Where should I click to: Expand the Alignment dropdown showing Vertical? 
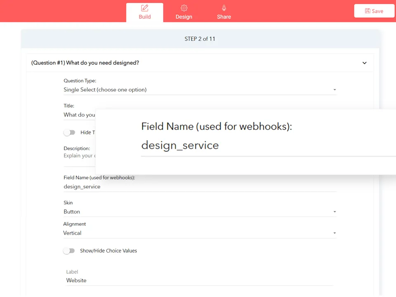(200, 233)
